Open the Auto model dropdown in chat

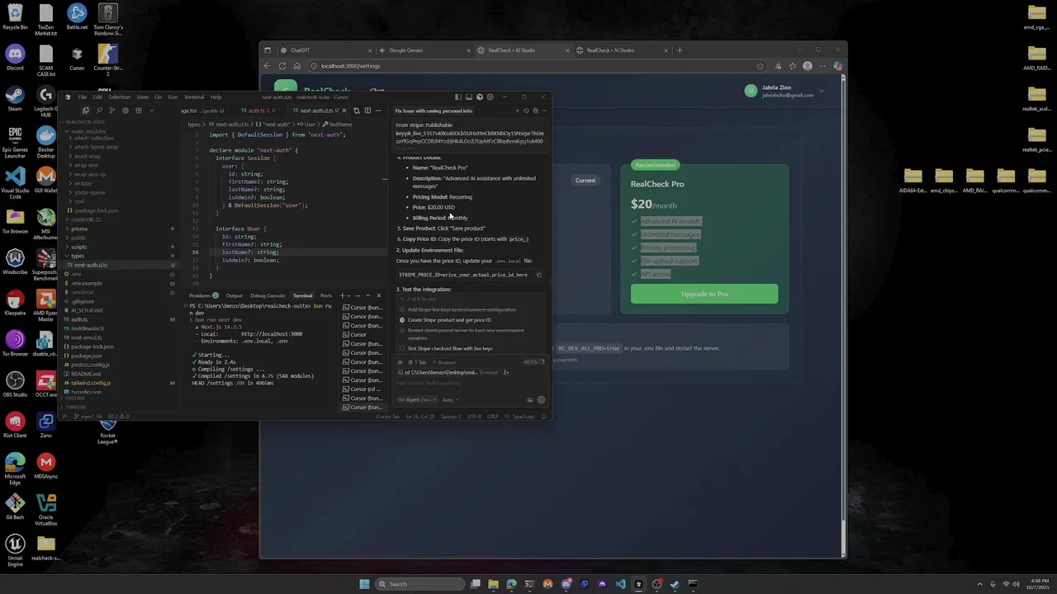tap(450, 399)
